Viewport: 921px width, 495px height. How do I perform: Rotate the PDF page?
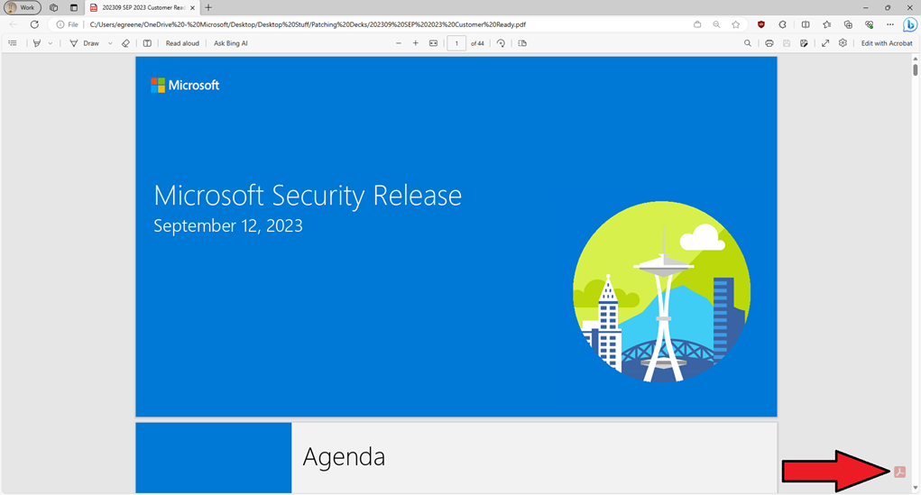click(x=501, y=43)
